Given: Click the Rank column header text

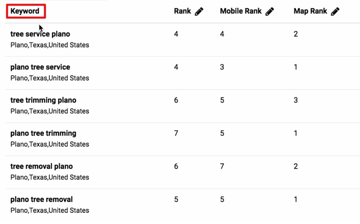Looking at the screenshot, I should [183, 12].
